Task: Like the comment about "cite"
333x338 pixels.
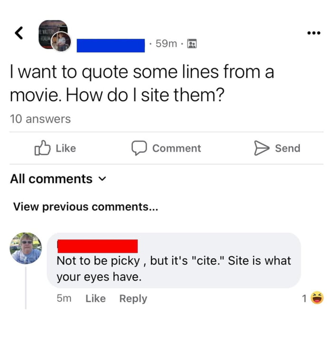Action: coord(95,299)
